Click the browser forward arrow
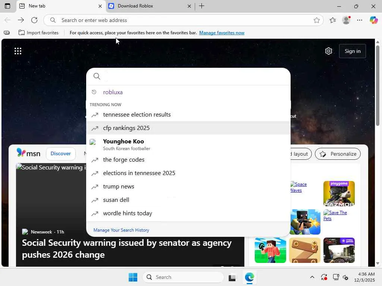Screen dimensions: 382x286 (x=21, y=20)
